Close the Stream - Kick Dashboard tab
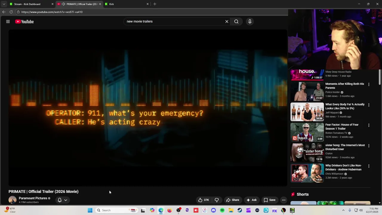This screenshot has height=215, width=382. point(53,4)
